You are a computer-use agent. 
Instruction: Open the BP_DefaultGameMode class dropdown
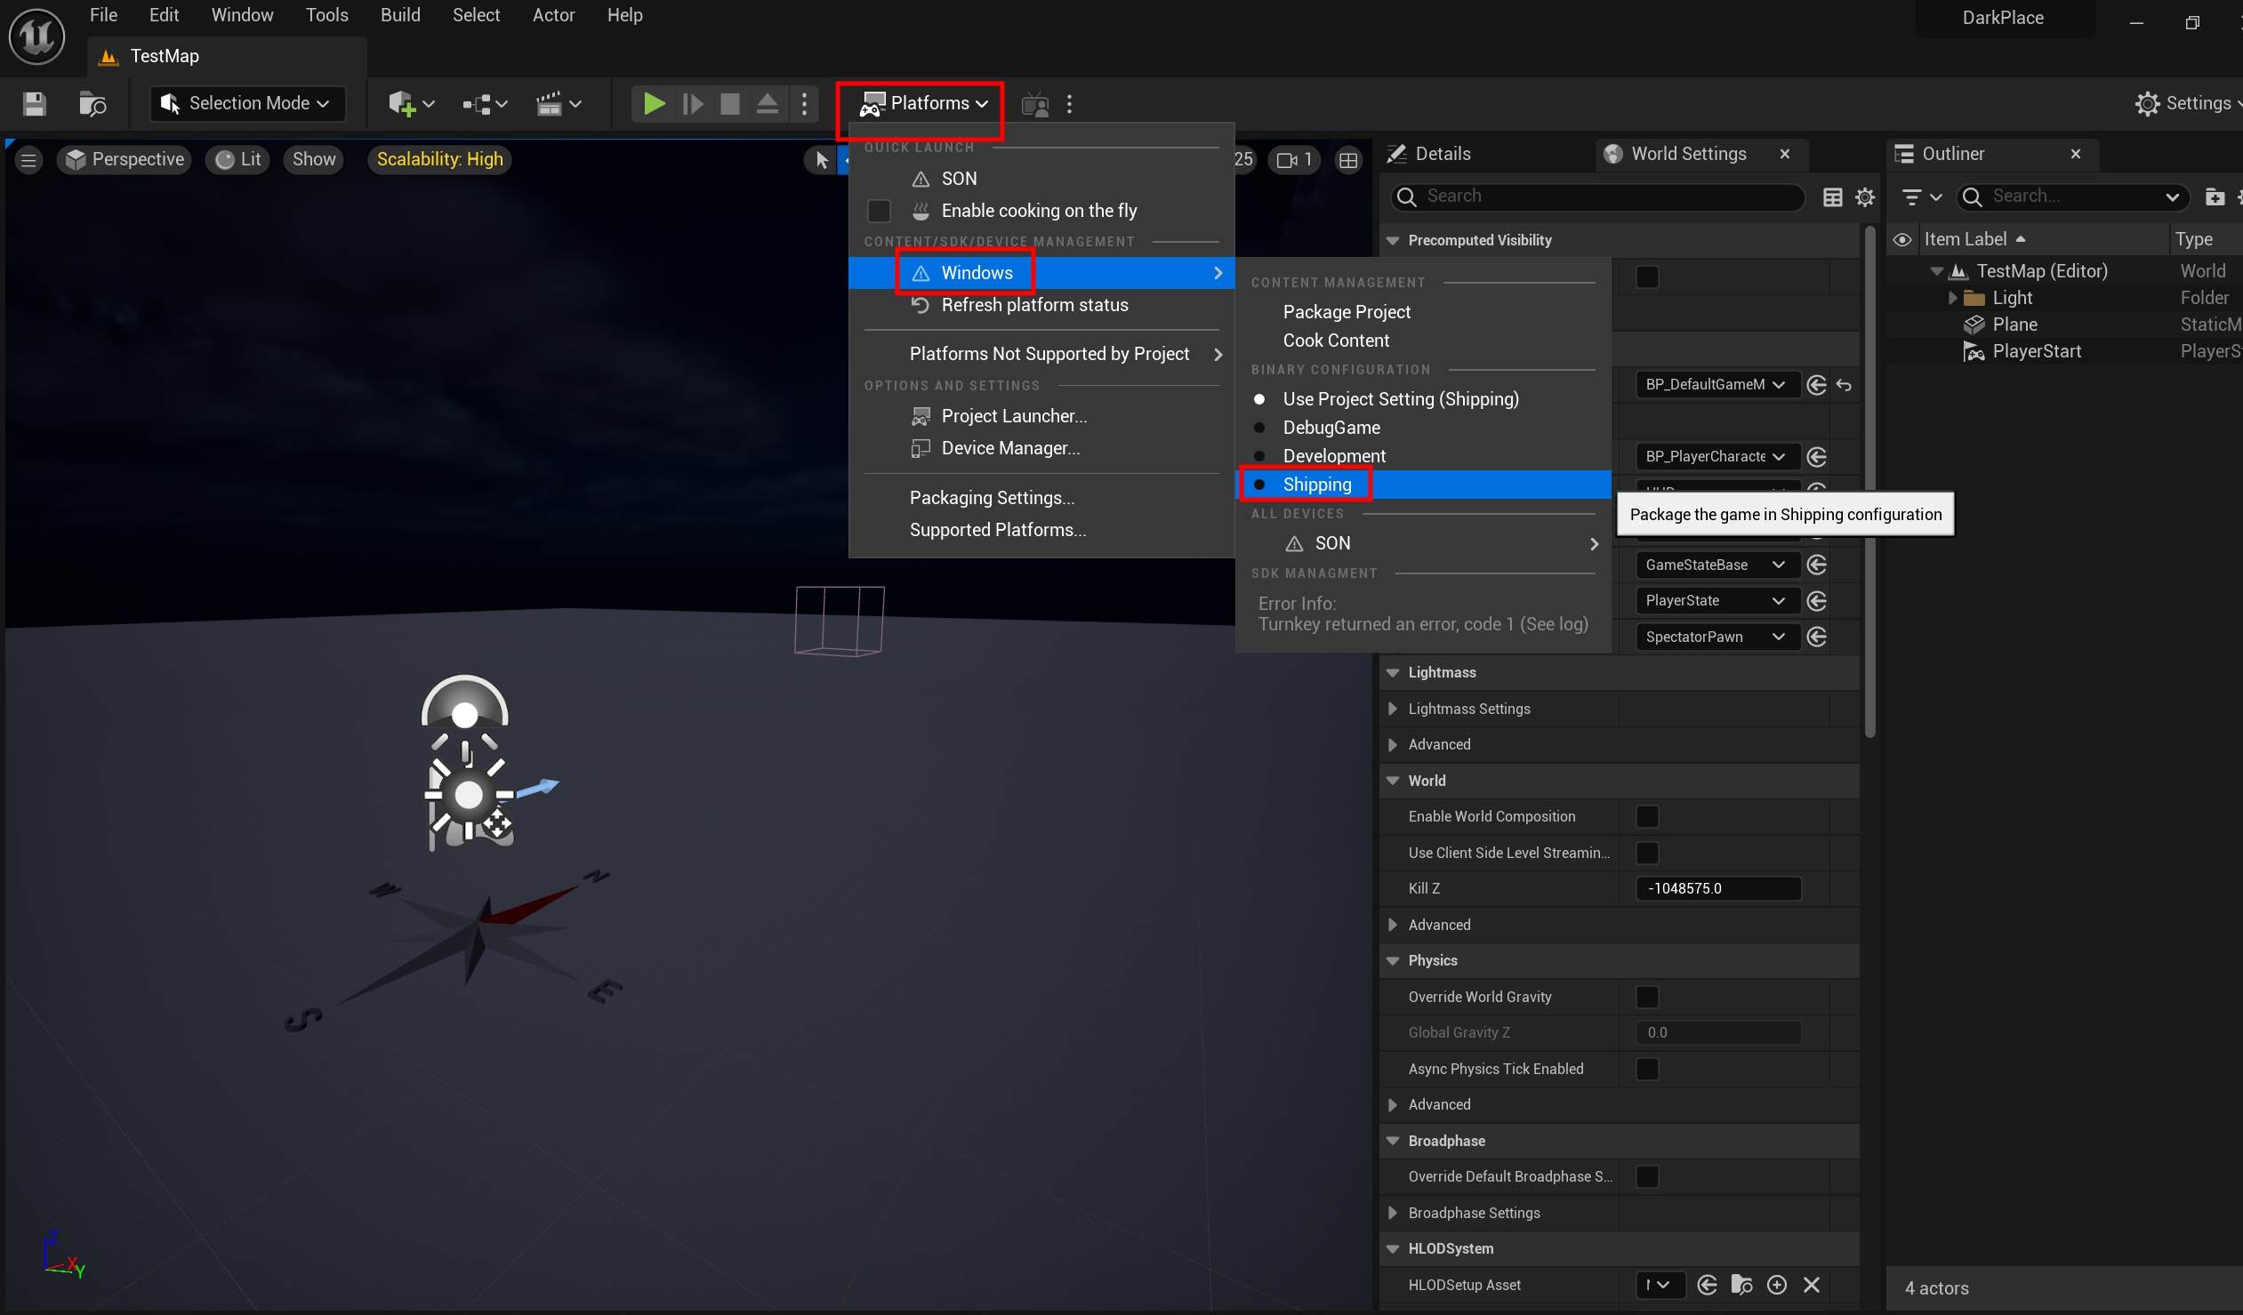pos(1718,385)
